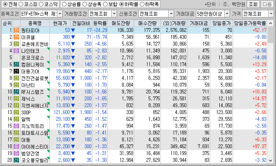This screenshot has height=166, width=276.
Task: Click (외)거래량 column header
Action: pyautogui.click(x=174, y=23)
